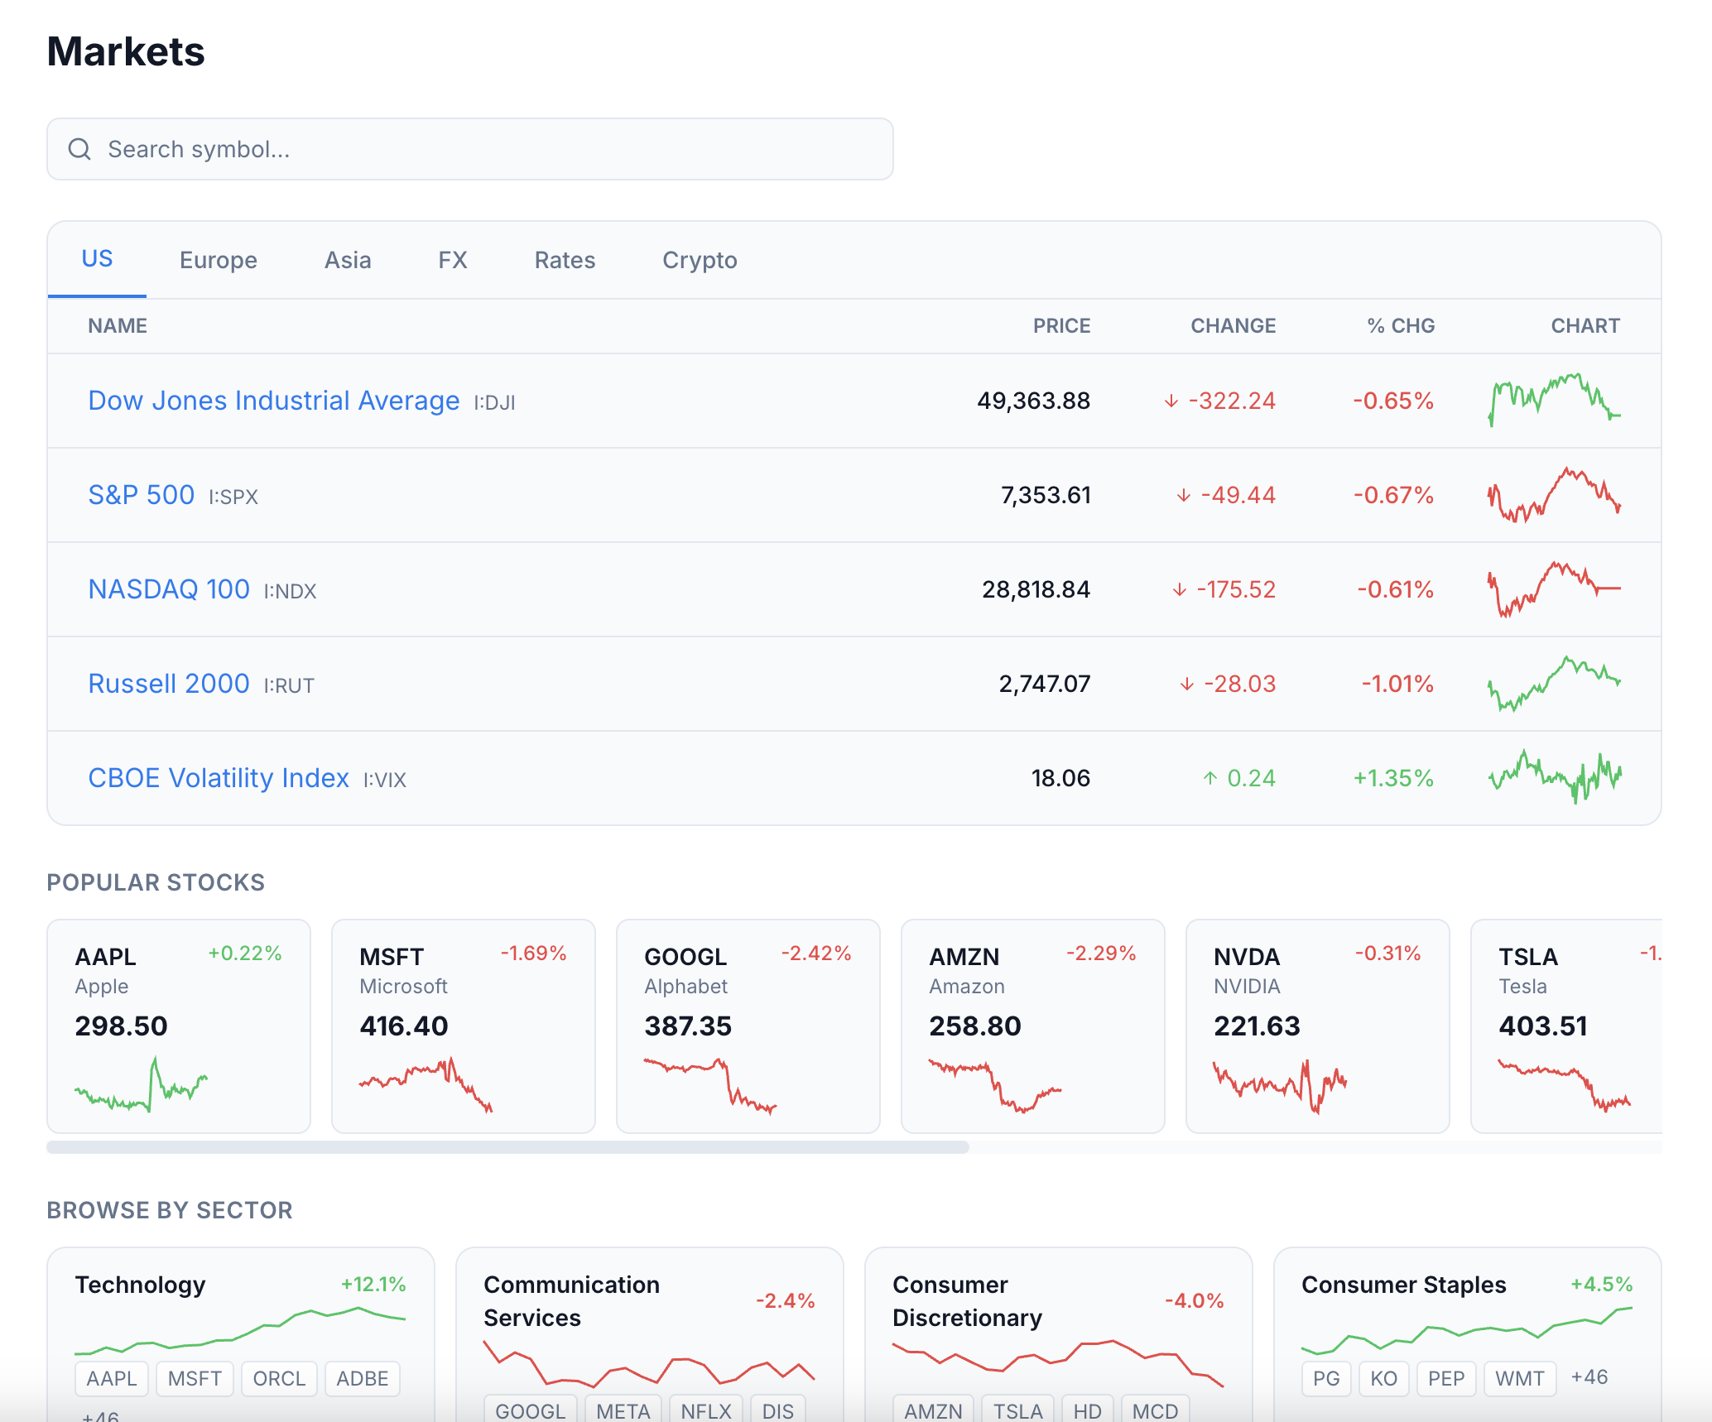Click the ORCL ticker chip
The image size is (1712, 1422).
pyautogui.click(x=279, y=1379)
